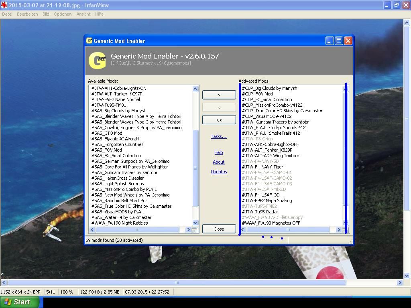Open the Updates link

219,172
